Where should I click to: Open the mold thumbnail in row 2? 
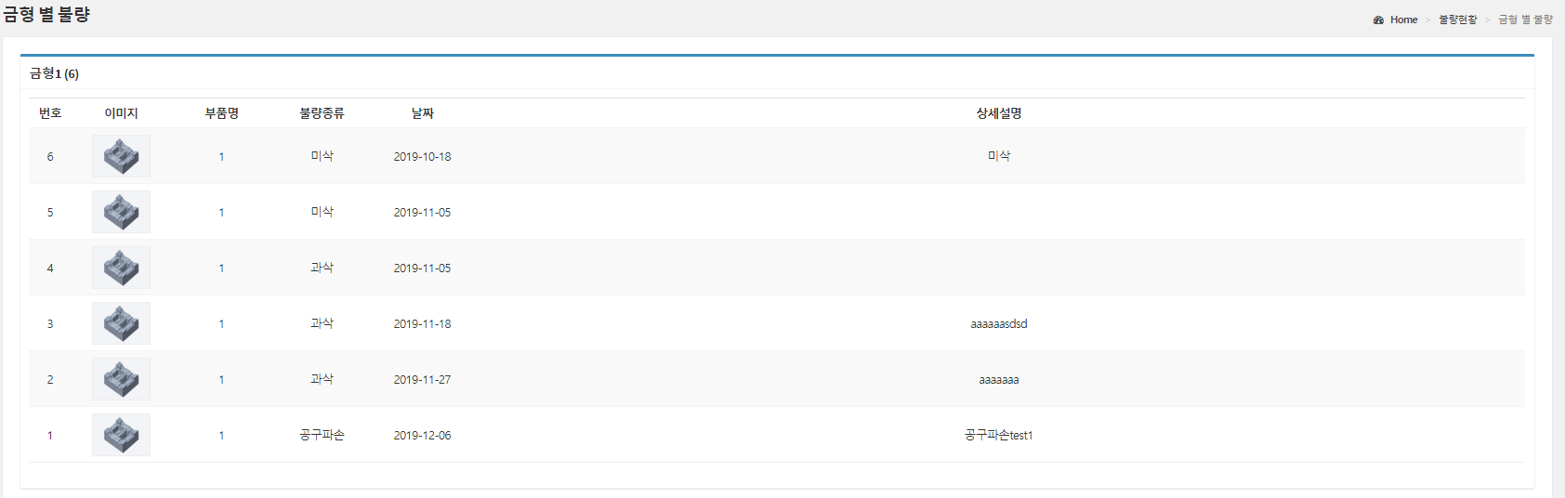[121, 379]
